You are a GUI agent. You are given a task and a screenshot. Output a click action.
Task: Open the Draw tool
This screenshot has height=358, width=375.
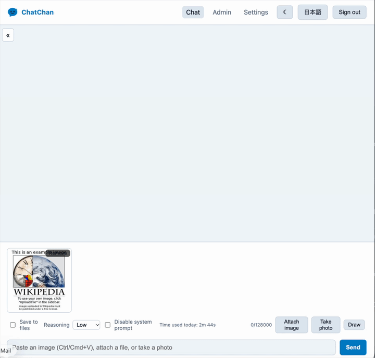click(354, 325)
